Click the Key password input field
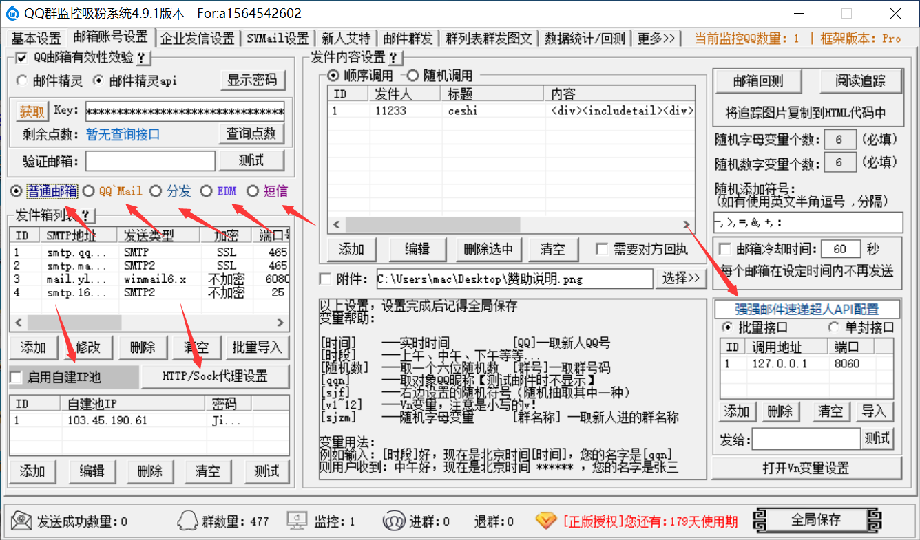Viewport: 920px width, 540px height. coord(185,111)
